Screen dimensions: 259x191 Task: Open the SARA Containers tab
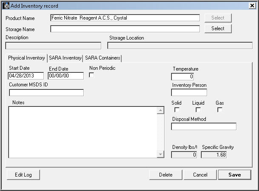[x=103, y=58]
